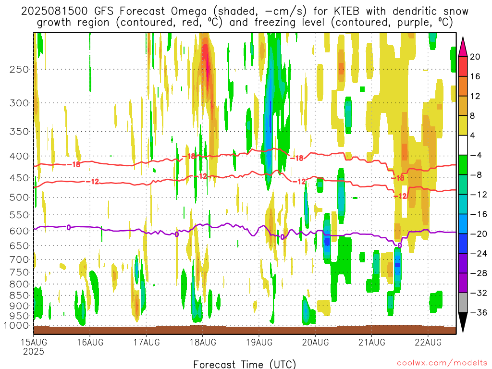Viewport: 492px width, 369px height.
Task: Click the 250 pressure level label
Action: [x=19, y=69]
